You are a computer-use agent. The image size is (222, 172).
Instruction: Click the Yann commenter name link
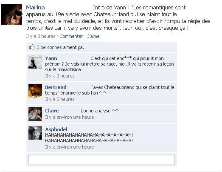click(x=51, y=58)
